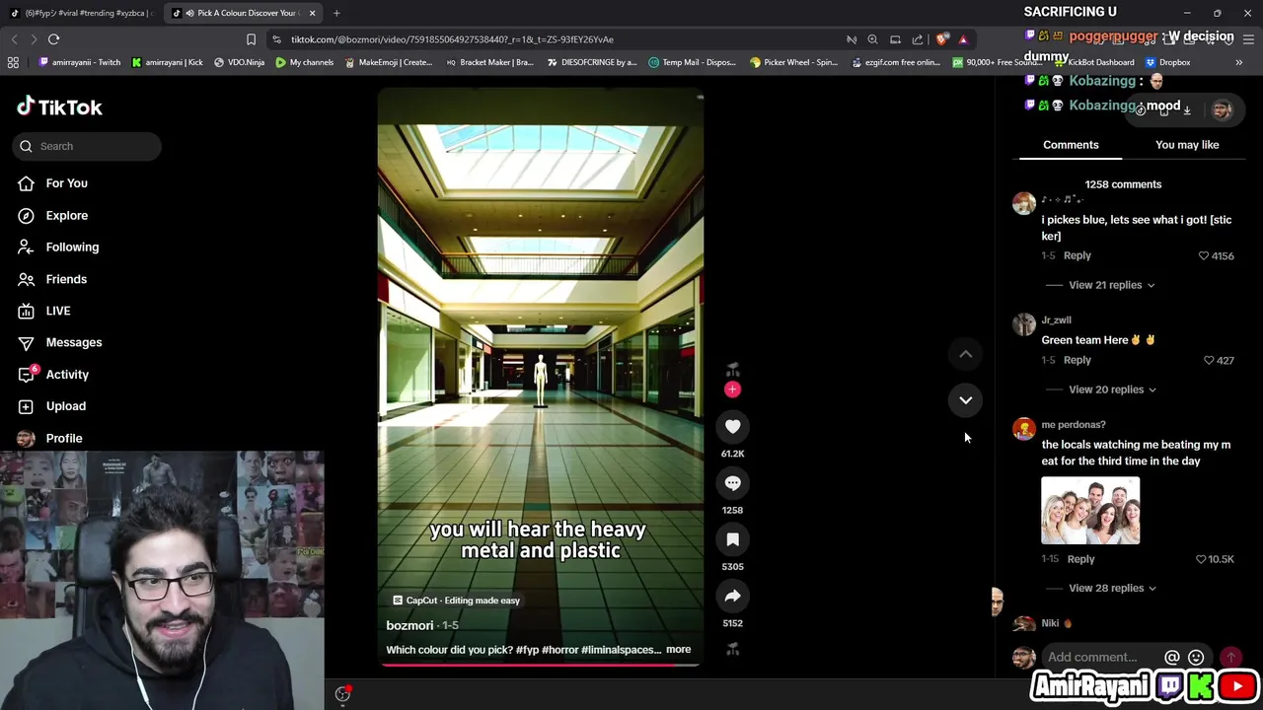This screenshot has height=710, width=1263.
Task: Open a new browser tab
Action: coord(336,13)
